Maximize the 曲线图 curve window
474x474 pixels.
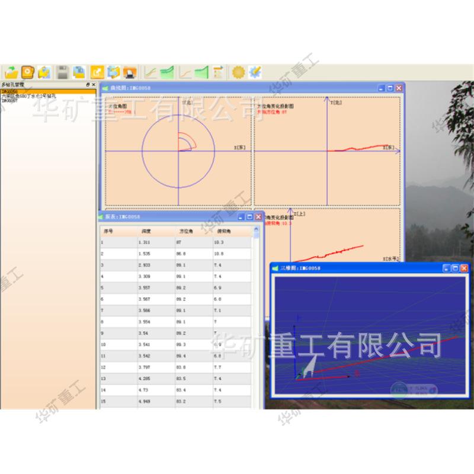pos(390,88)
